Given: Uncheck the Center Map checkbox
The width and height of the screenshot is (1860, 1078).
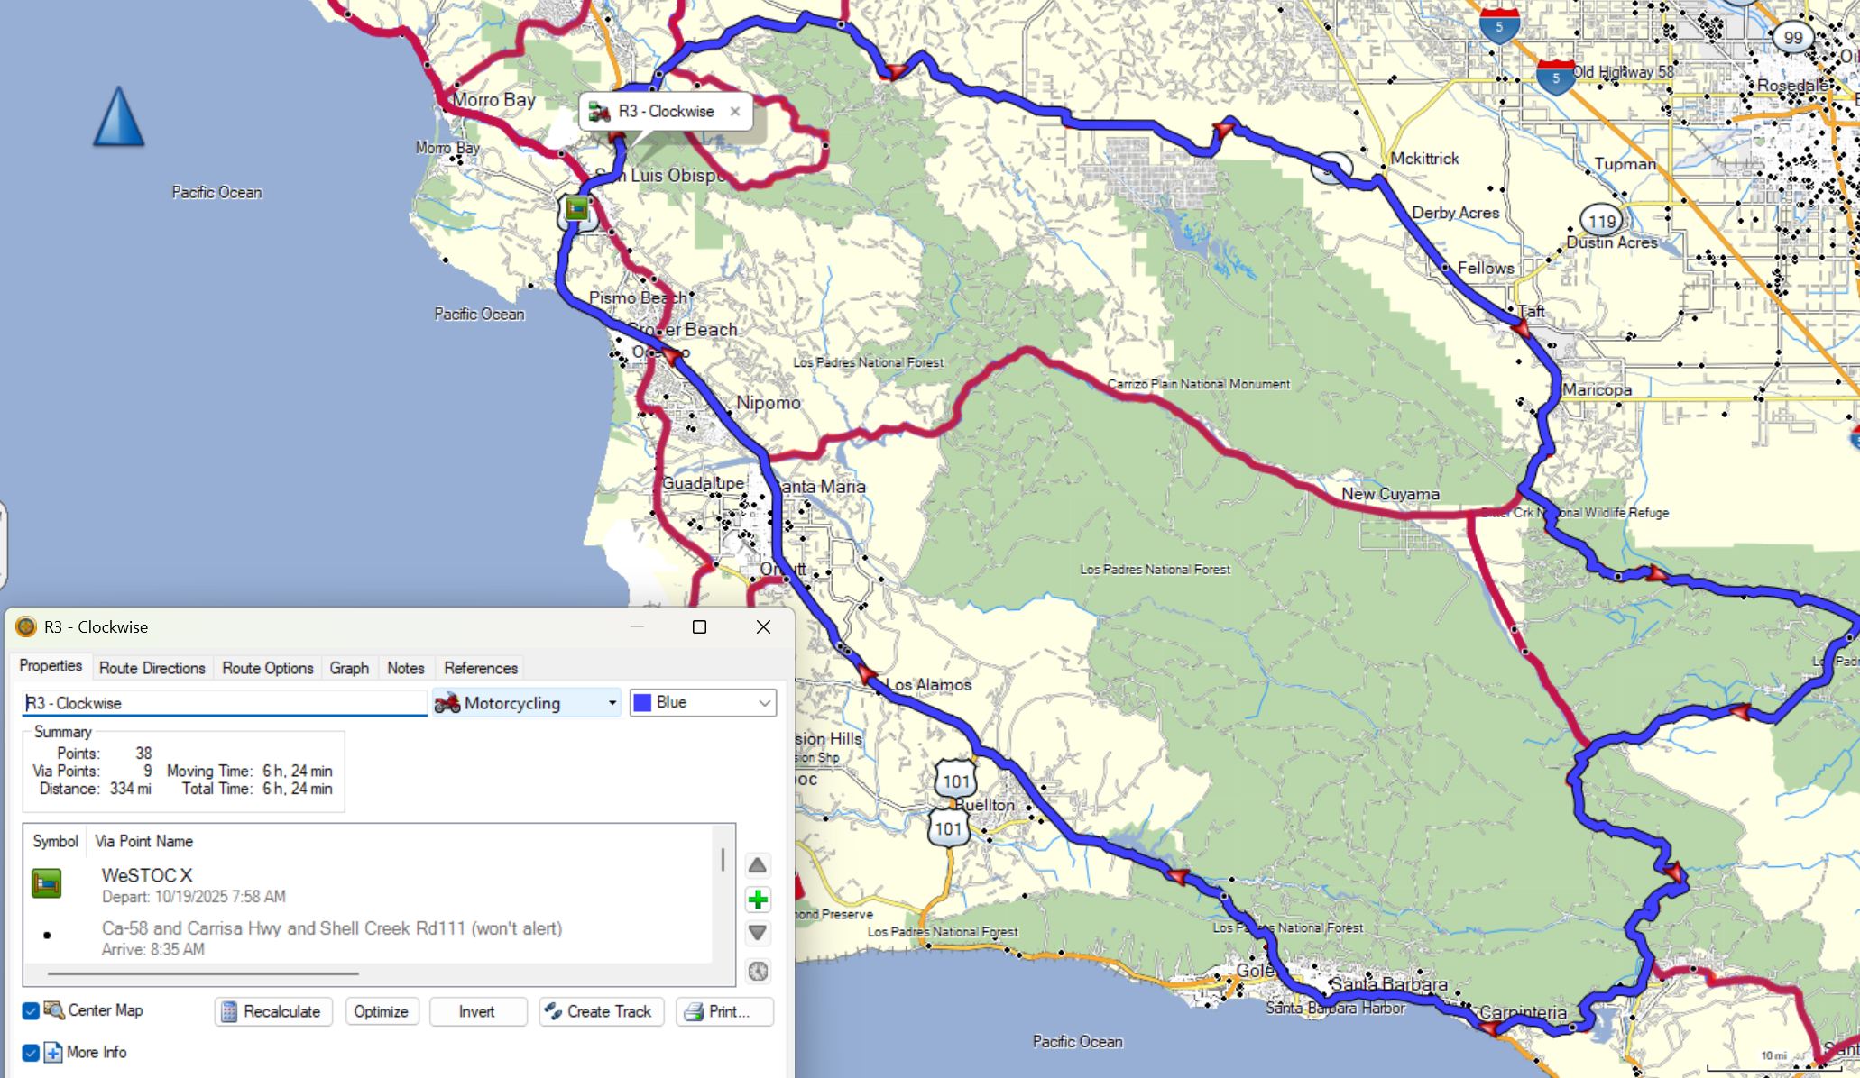Looking at the screenshot, I should [x=31, y=1011].
